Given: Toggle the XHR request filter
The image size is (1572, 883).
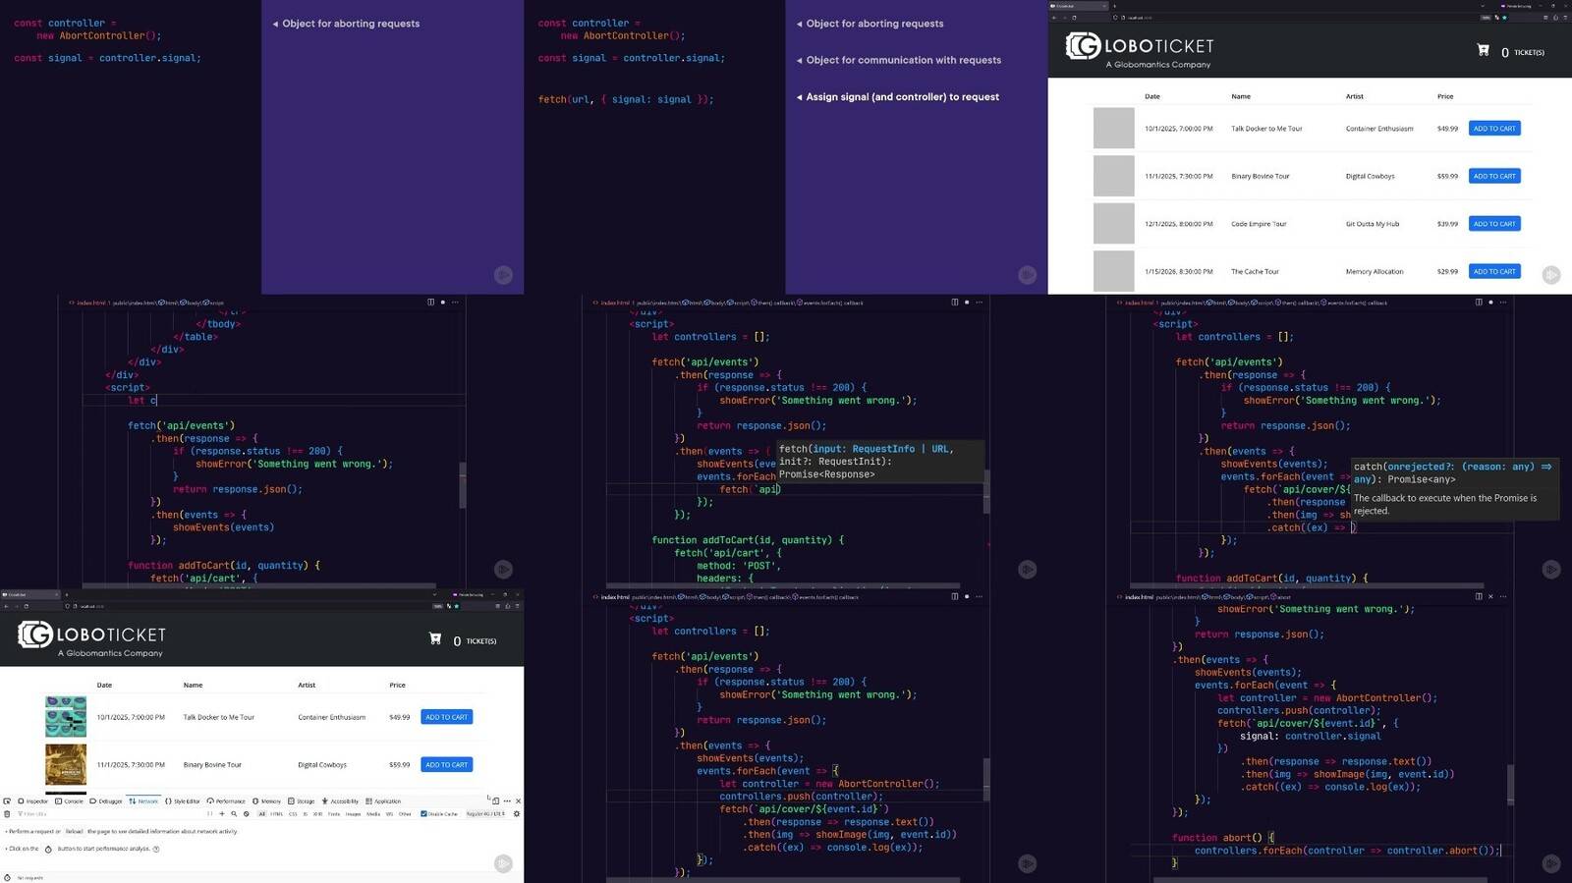Looking at the screenshot, I should pos(317,814).
